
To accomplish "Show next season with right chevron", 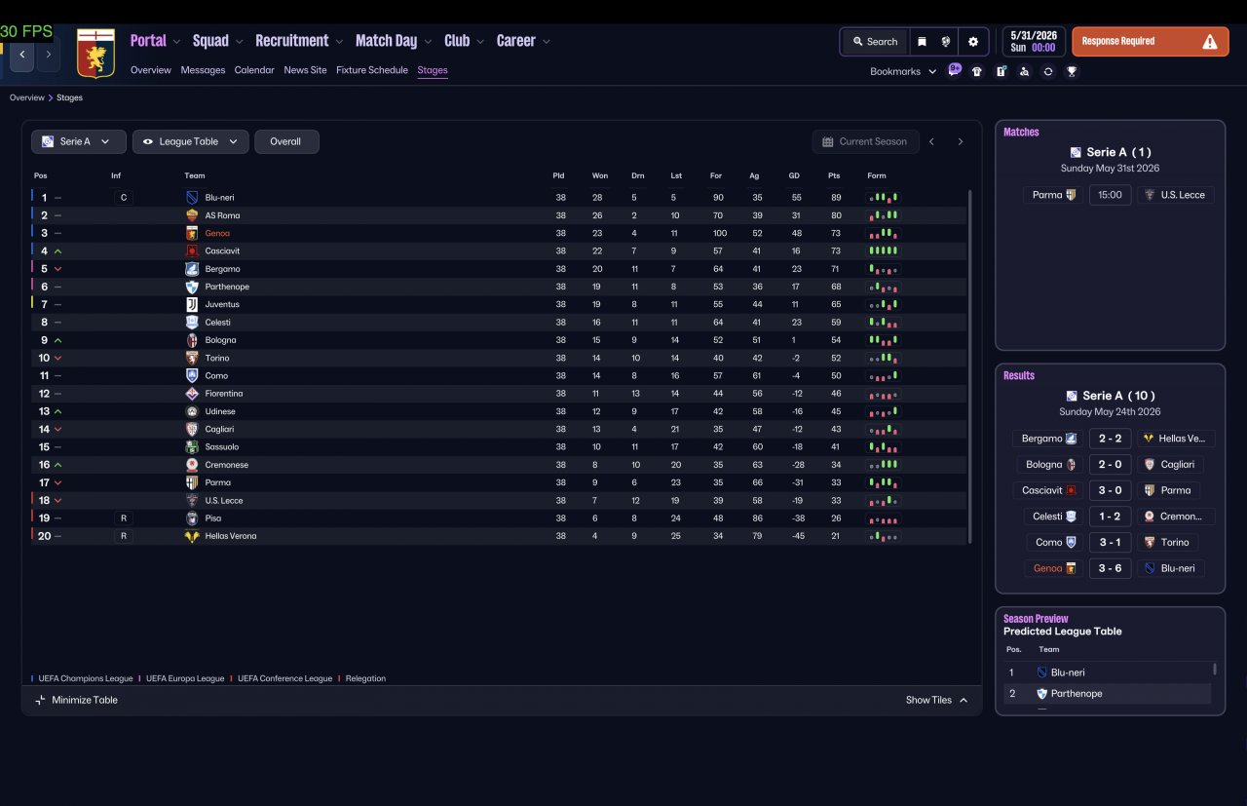I will coord(960,141).
